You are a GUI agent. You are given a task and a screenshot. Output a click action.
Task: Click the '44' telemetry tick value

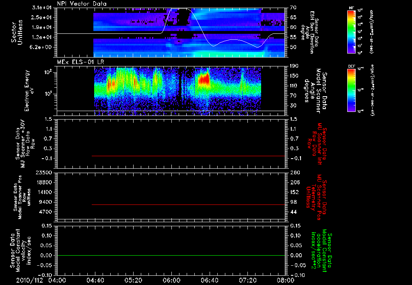click(293, 212)
